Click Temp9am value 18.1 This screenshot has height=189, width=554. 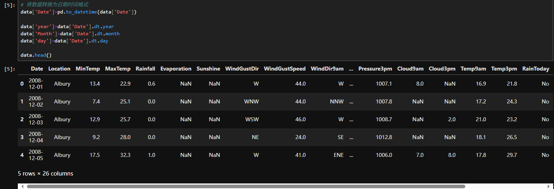point(481,137)
